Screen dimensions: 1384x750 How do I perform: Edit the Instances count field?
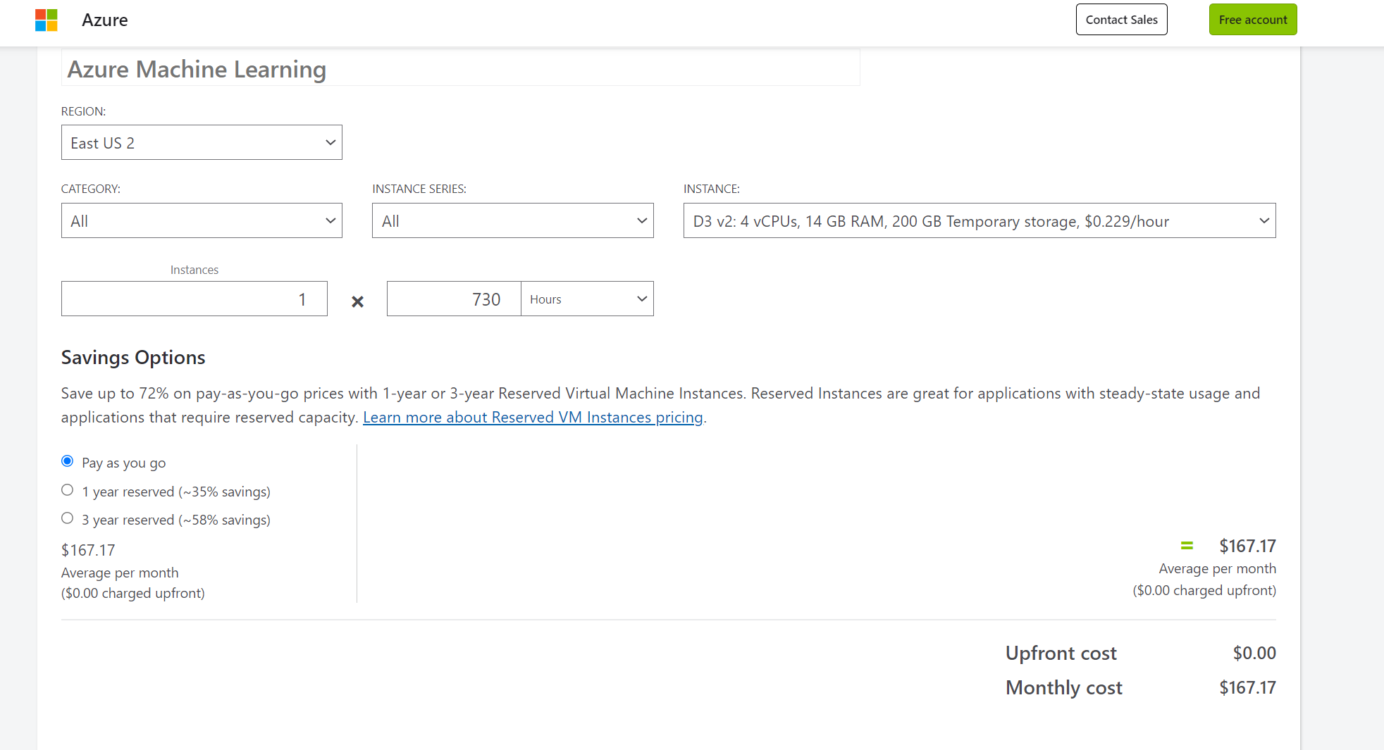194,299
